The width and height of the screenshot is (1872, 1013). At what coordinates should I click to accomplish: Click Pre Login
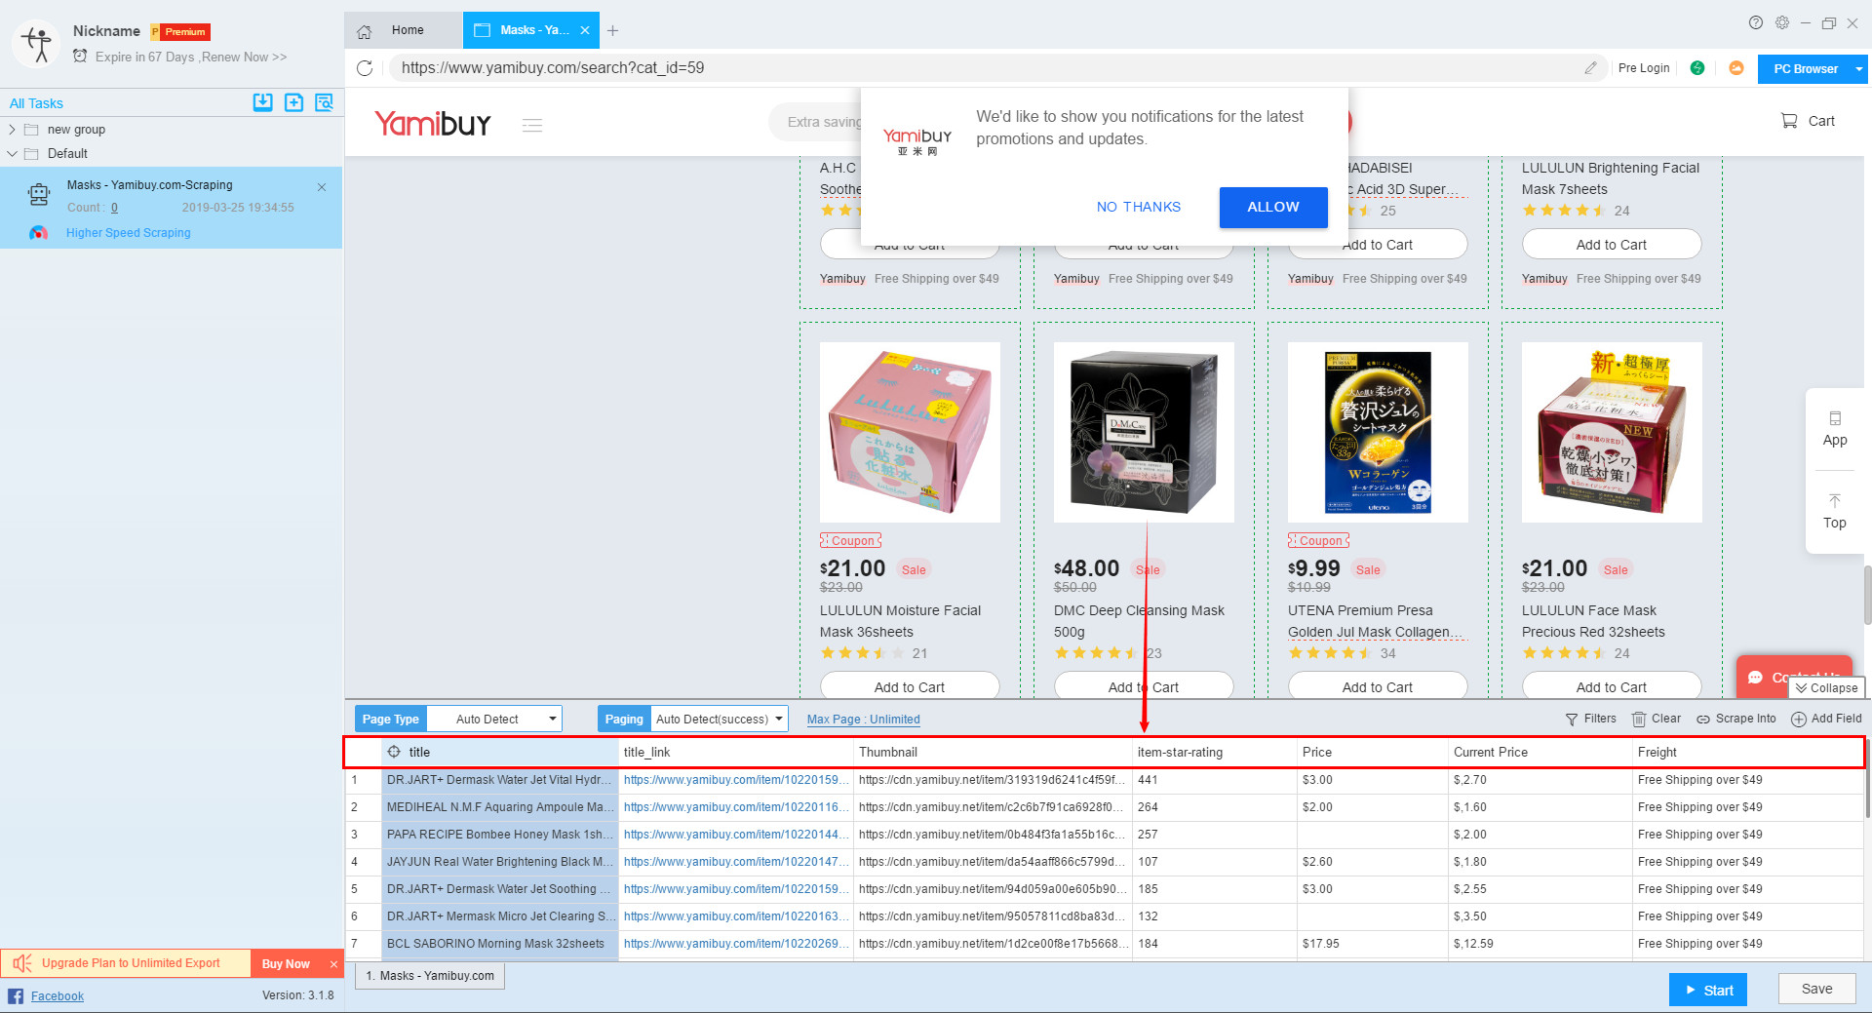[1644, 68]
